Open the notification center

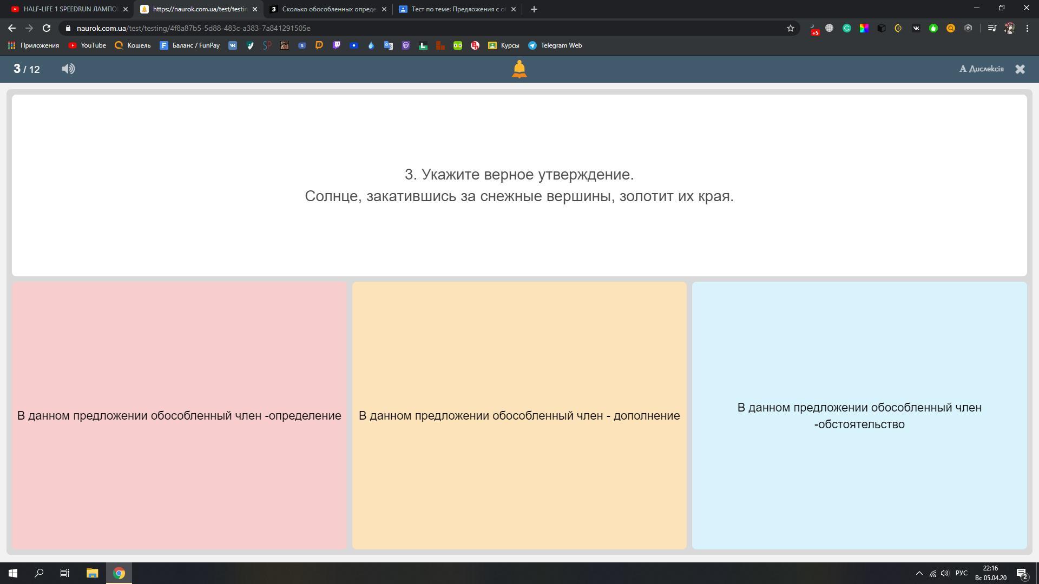tap(1022, 573)
